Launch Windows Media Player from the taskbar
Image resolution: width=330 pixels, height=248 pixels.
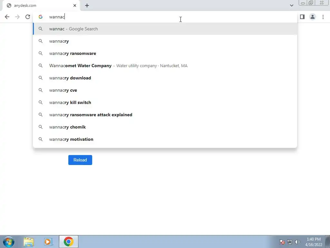tap(48, 242)
